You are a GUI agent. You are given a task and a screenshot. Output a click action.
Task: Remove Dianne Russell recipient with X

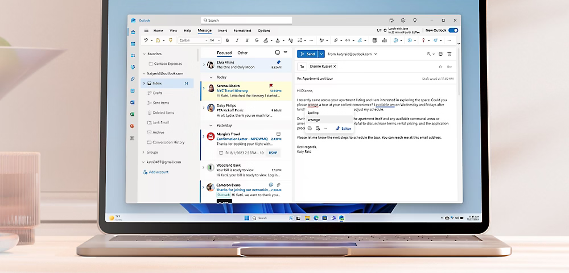tap(335, 67)
